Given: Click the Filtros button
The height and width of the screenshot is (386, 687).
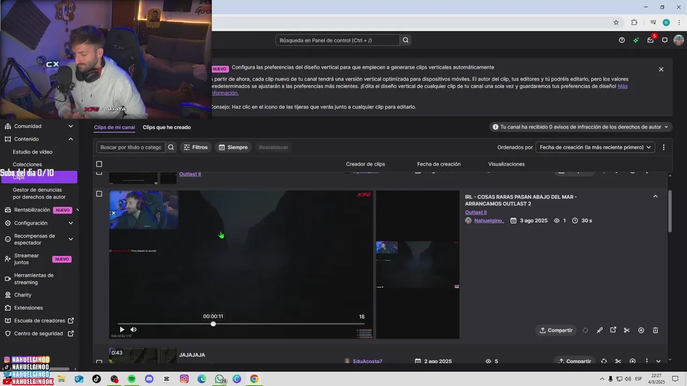Looking at the screenshot, I should point(195,147).
